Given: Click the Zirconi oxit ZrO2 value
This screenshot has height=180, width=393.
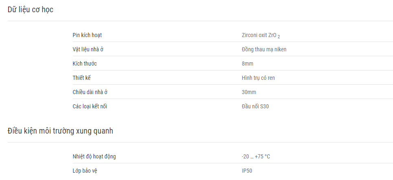Looking at the screenshot, I should click(261, 35).
